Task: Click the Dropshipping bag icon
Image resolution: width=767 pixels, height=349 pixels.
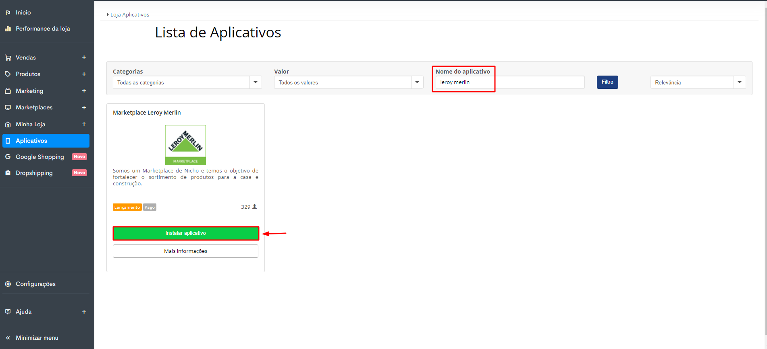Action: [8, 173]
